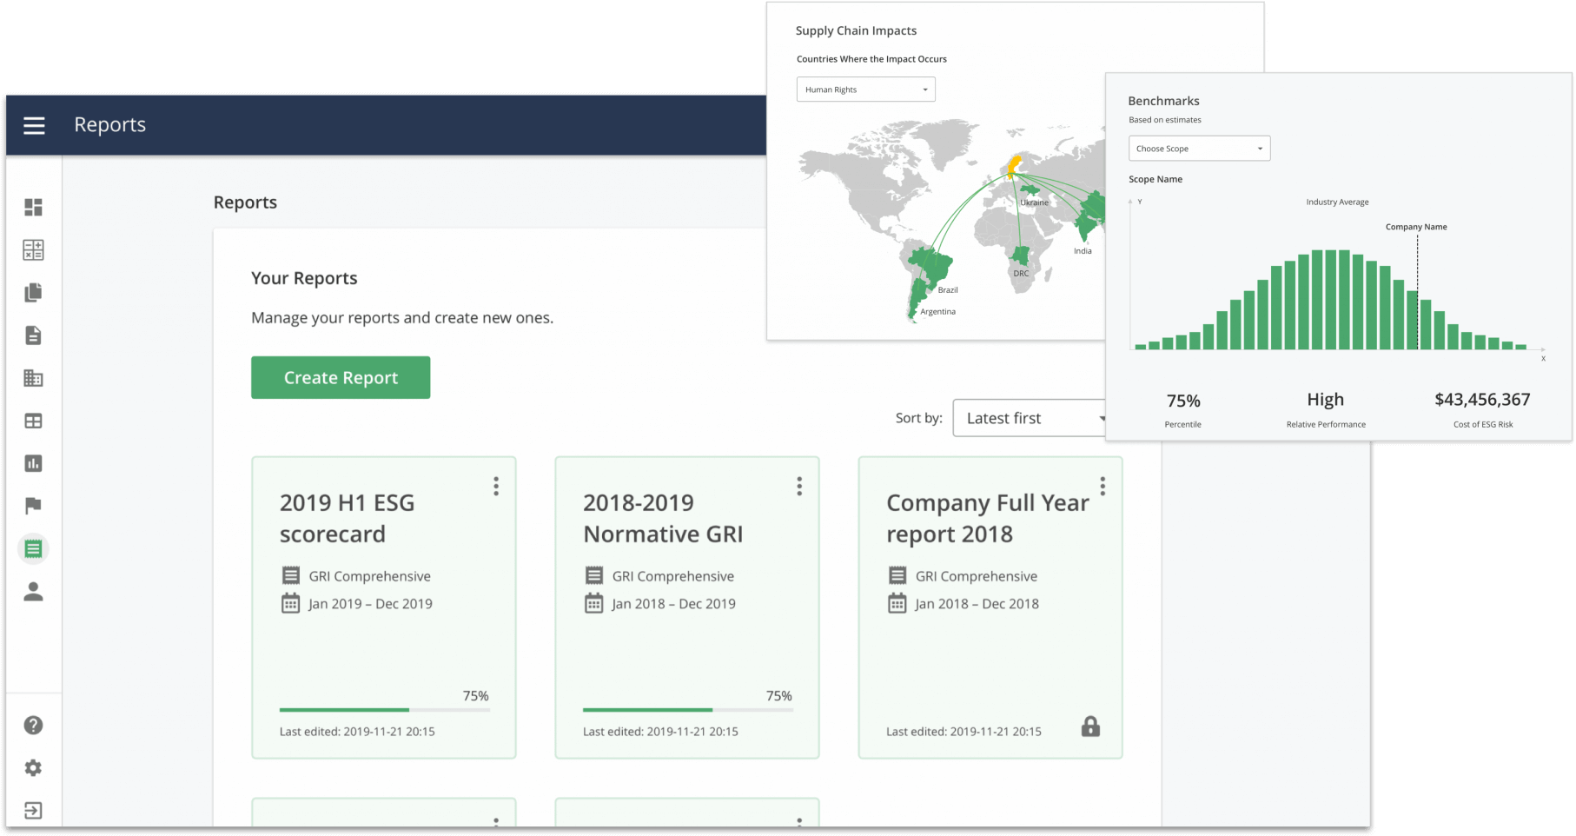Click the Argentina label on the map
This screenshot has height=836, width=1576.
(x=937, y=311)
